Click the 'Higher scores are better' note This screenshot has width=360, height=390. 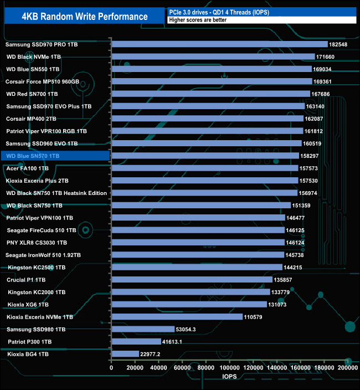click(198, 20)
